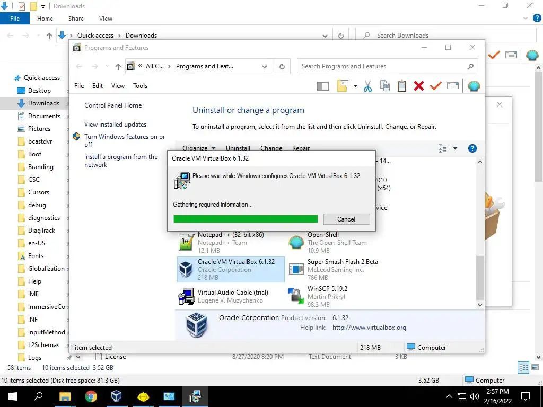
Task: Go up one level in Programs and Features
Action: [118, 66]
